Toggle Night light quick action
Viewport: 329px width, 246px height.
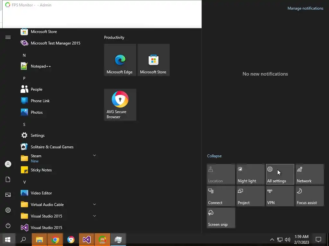pyautogui.click(x=251, y=174)
